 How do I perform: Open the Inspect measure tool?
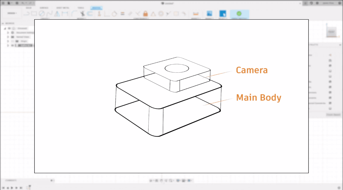click(195, 13)
